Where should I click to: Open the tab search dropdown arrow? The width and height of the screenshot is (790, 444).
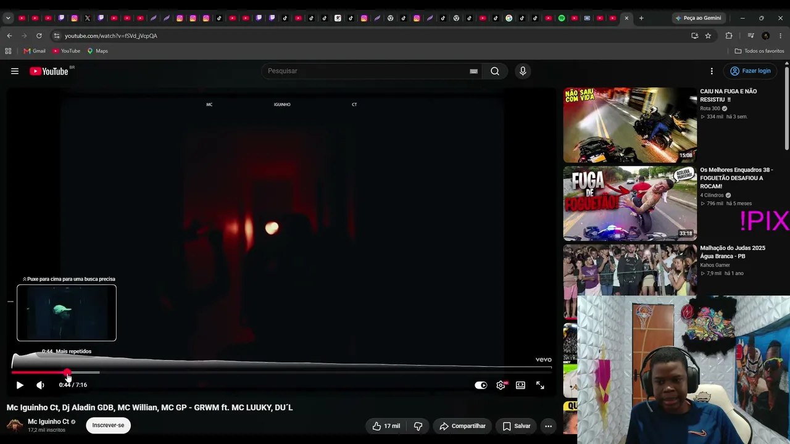[8, 18]
